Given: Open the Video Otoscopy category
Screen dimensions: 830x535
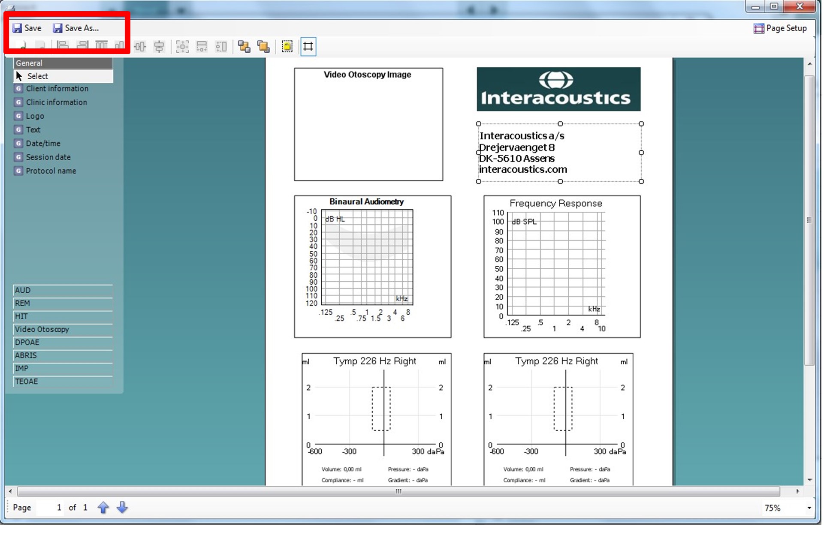Looking at the screenshot, I should pos(63,329).
